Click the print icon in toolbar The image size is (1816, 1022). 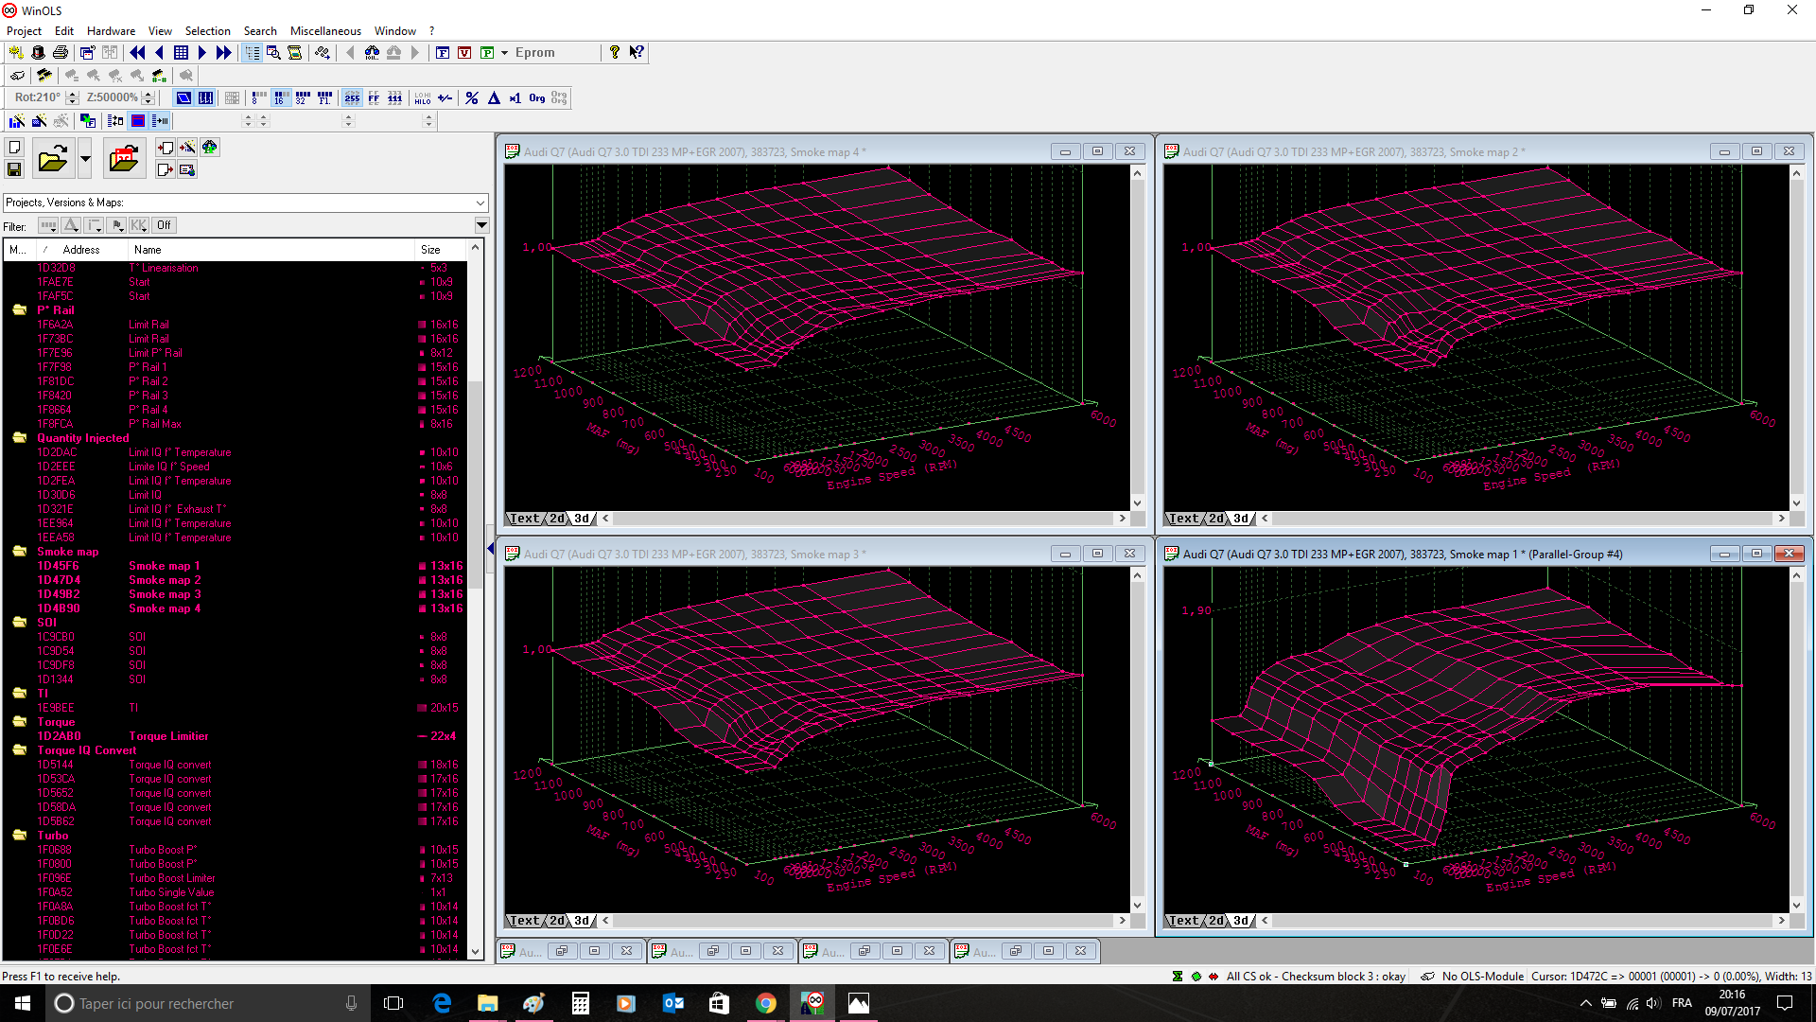[x=61, y=53]
